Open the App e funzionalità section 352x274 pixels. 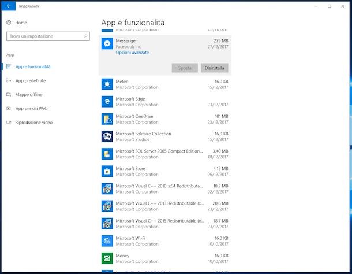tap(33, 66)
